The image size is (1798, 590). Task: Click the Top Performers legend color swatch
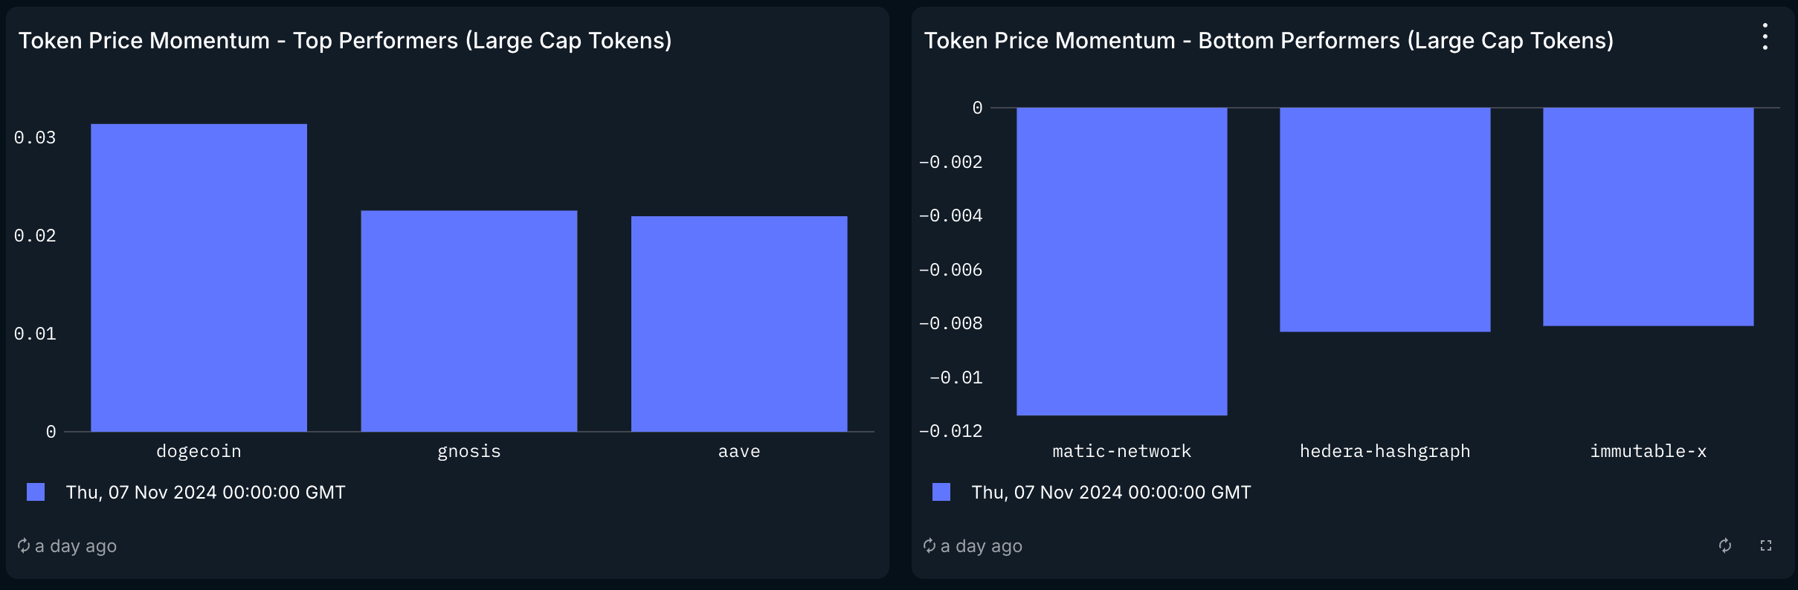click(x=36, y=492)
